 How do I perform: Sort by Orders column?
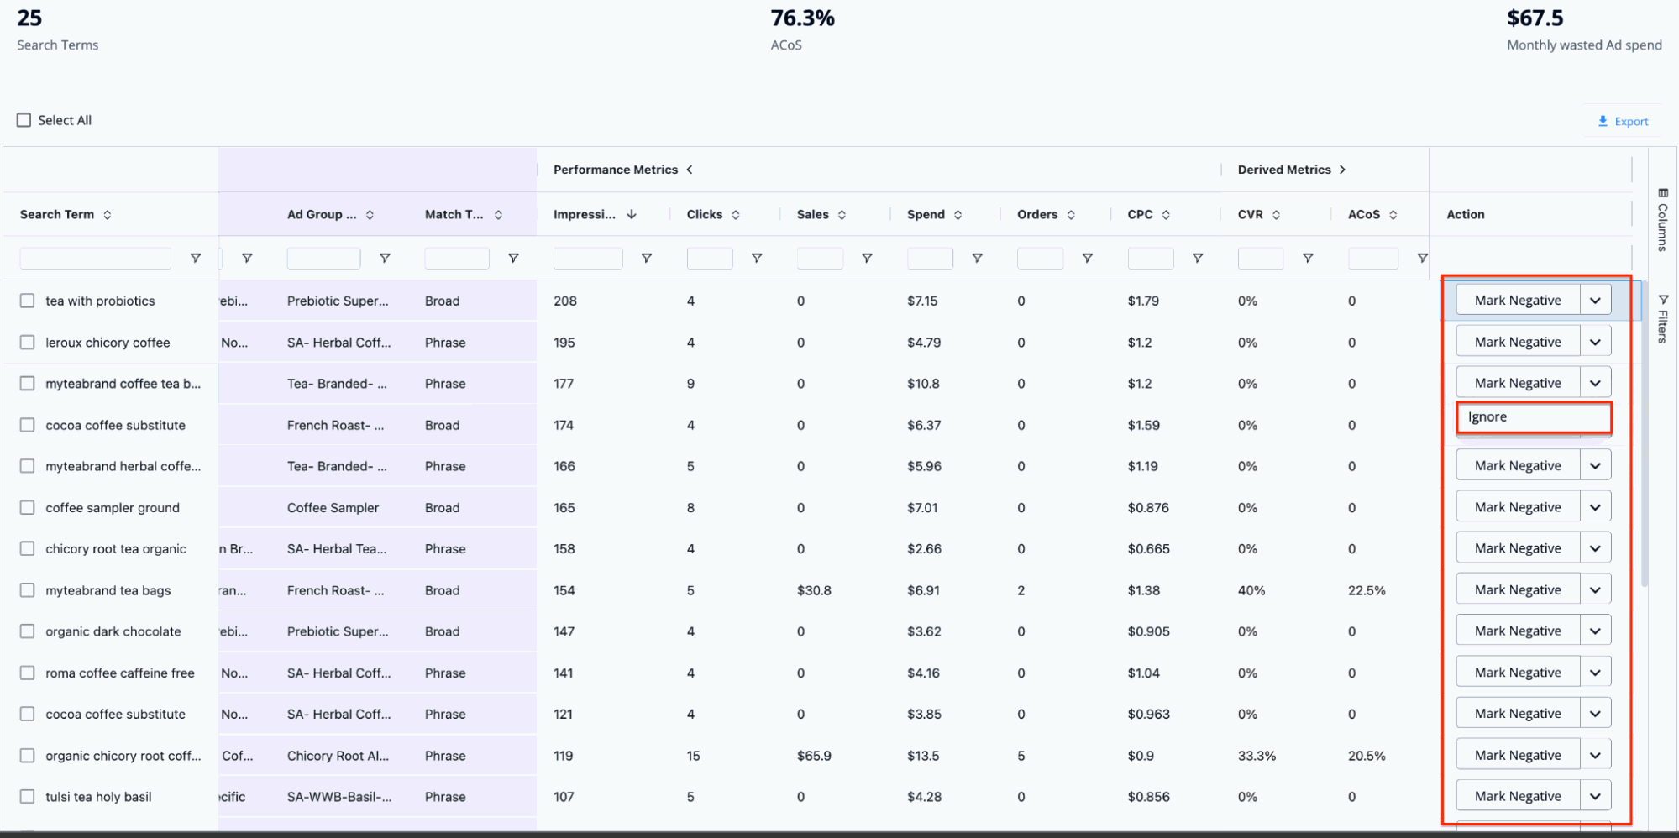click(x=1071, y=215)
